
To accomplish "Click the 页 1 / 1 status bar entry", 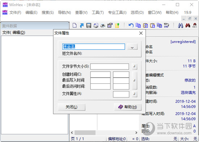I will click(77, 139).
